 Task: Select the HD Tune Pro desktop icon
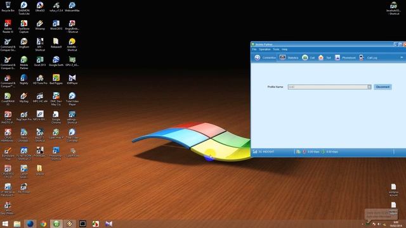coord(40,80)
